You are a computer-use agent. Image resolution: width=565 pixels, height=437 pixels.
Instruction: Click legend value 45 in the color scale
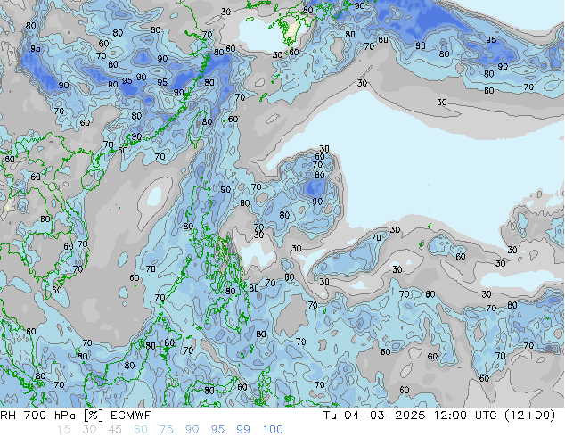(115, 430)
